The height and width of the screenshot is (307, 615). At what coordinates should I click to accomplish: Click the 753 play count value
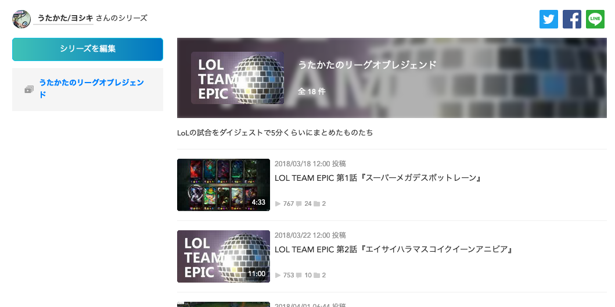288,275
